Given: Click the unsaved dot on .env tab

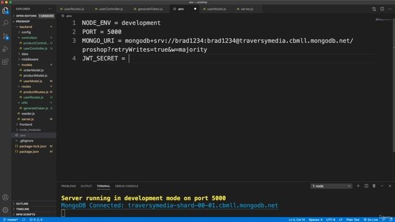Looking at the screenshot, I should coord(195,9).
